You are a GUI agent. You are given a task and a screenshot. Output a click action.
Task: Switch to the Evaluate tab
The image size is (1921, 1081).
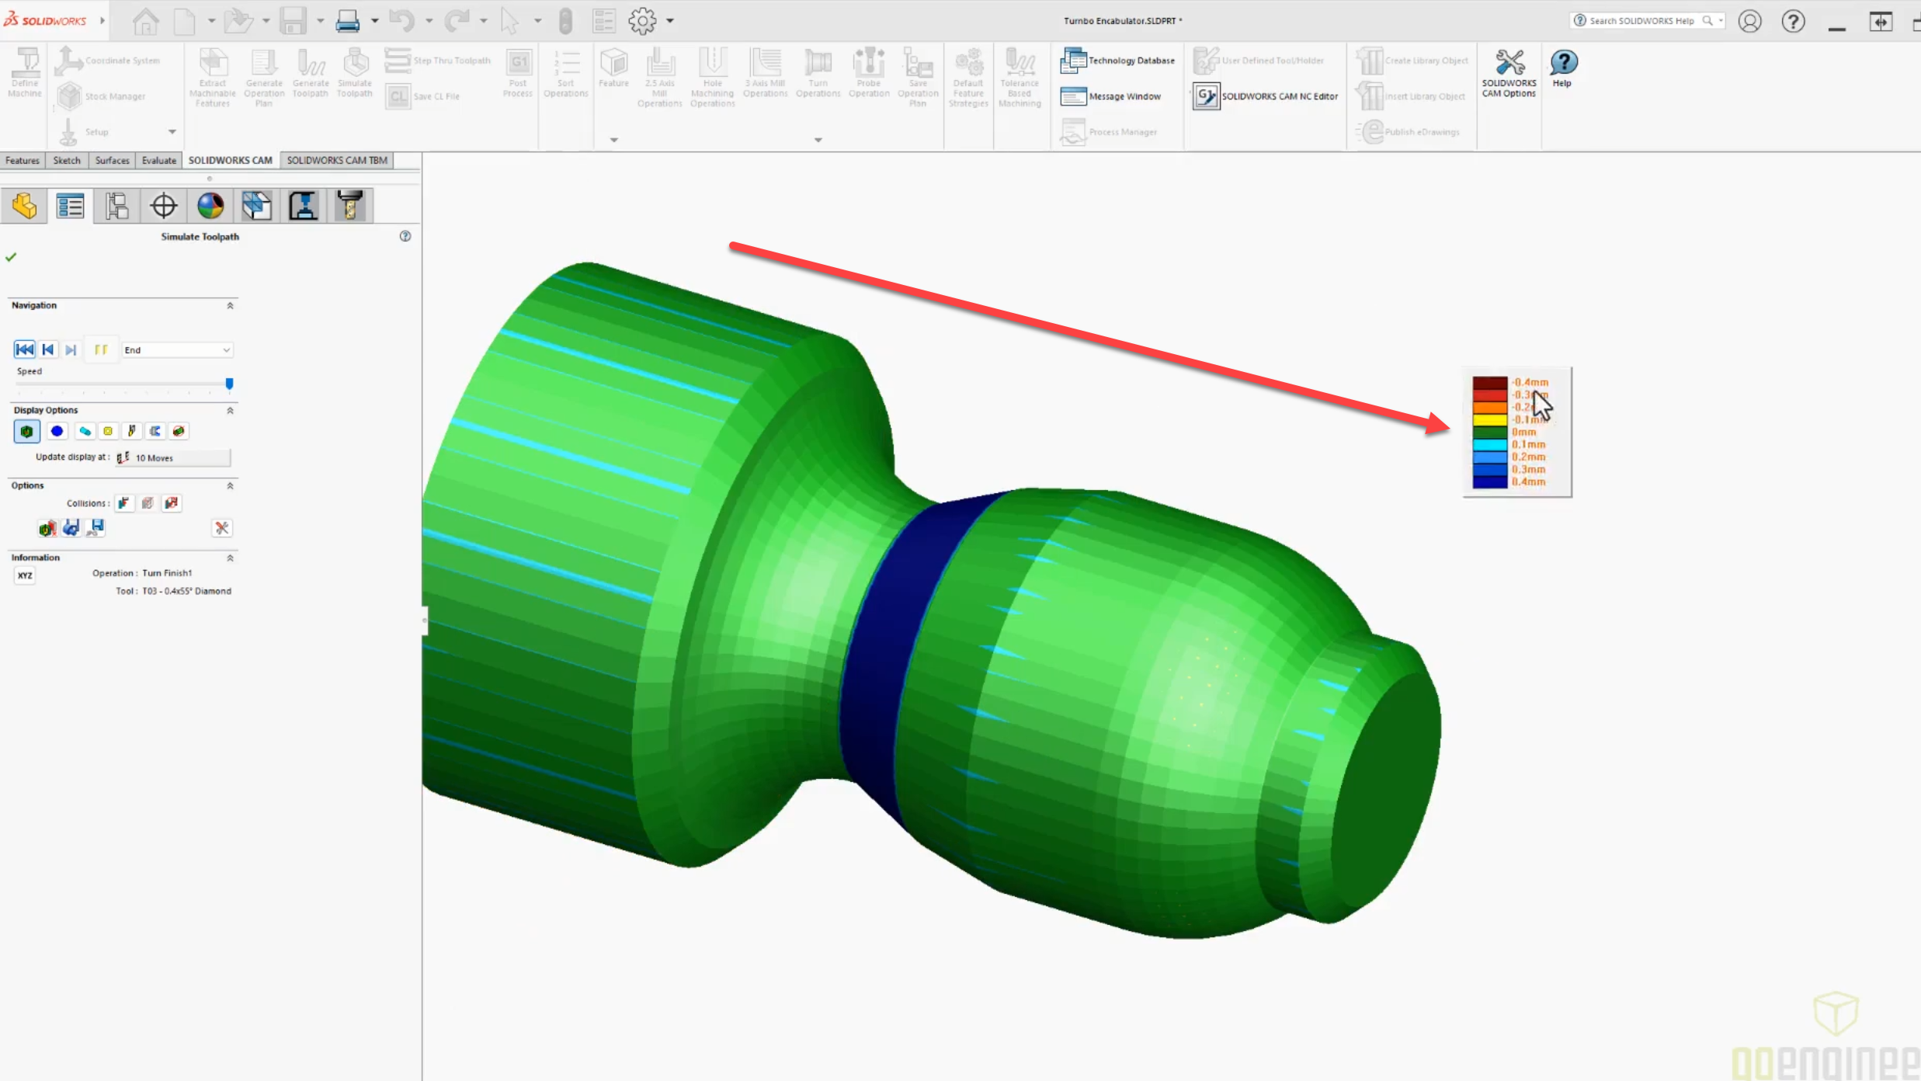158,161
